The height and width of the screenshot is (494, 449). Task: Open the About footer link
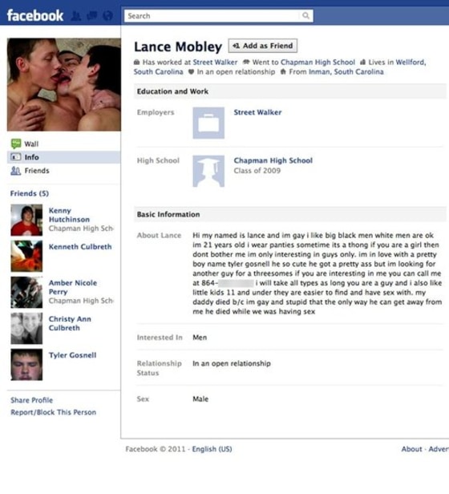411,449
